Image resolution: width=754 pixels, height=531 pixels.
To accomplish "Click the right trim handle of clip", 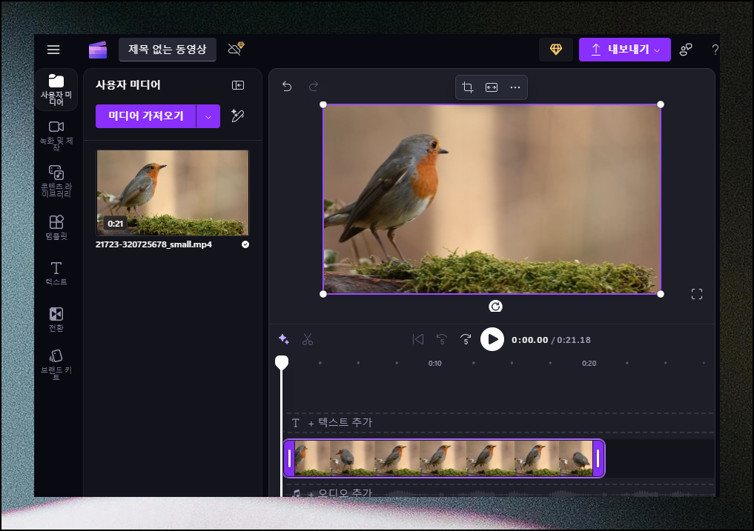I will (598, 458).
